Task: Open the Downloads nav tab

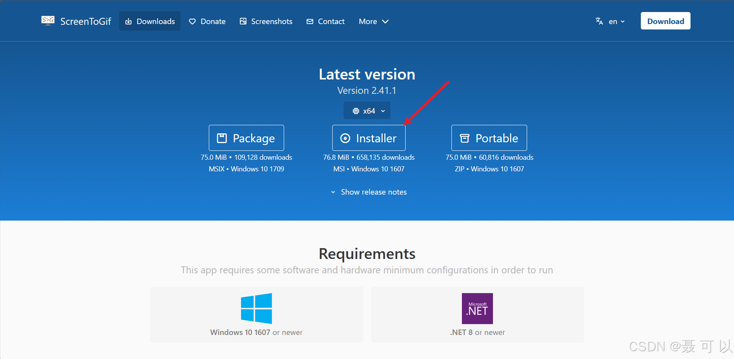Action: [150, 21]
